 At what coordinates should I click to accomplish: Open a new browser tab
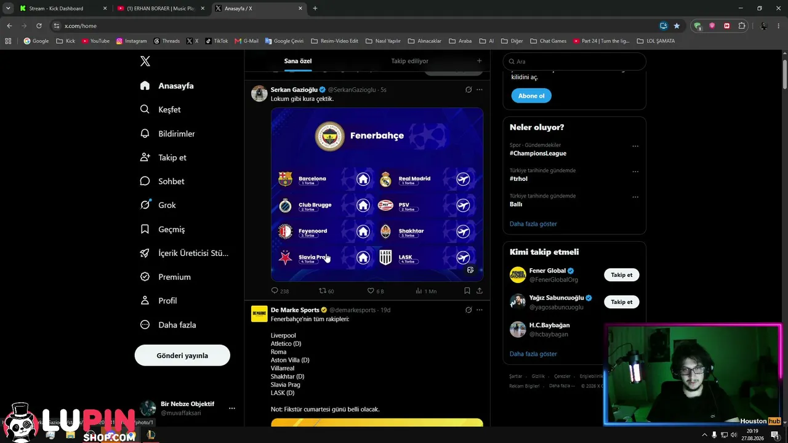(x=315, y=9)
